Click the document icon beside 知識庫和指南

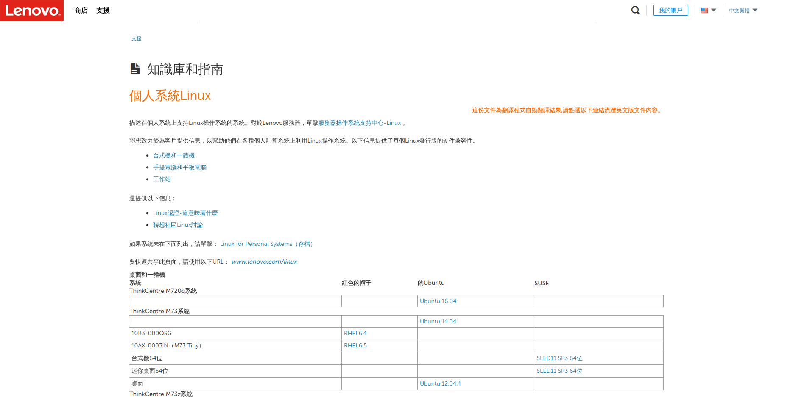click(135, 69)
